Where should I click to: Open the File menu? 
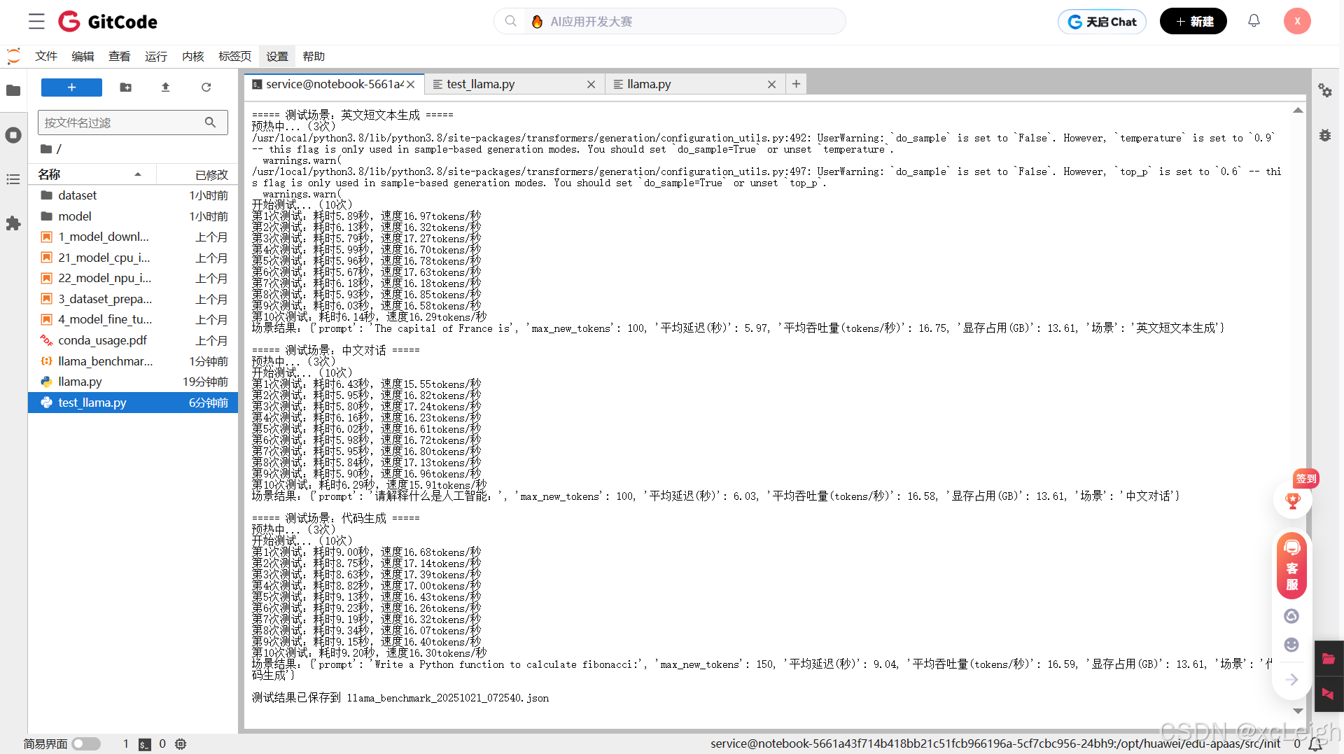(46, 56)
